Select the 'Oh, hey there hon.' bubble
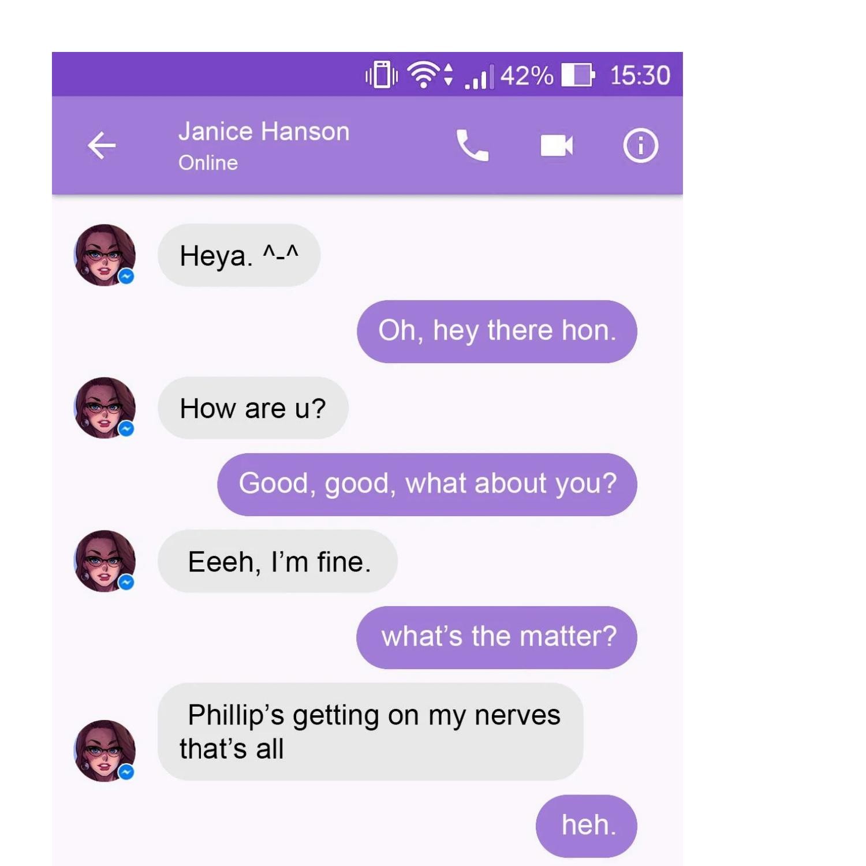 click(x=497, y=331)
